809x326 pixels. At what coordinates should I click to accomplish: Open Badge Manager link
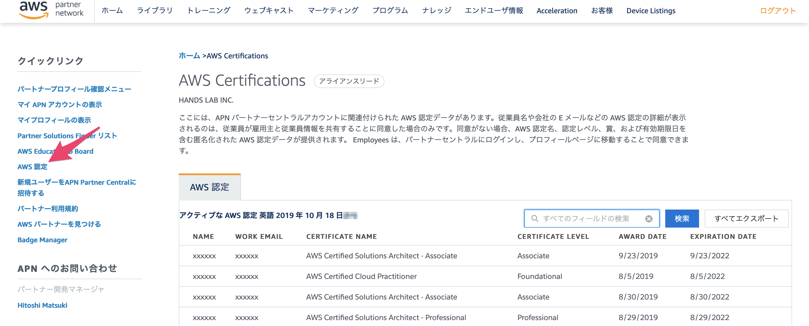point(42,240)
